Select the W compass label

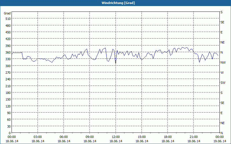click(222, 73)
